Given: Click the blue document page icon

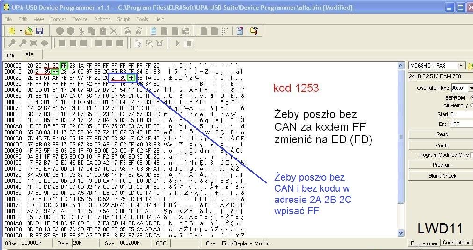Looking at the screenshot, I should click(153, 31).
